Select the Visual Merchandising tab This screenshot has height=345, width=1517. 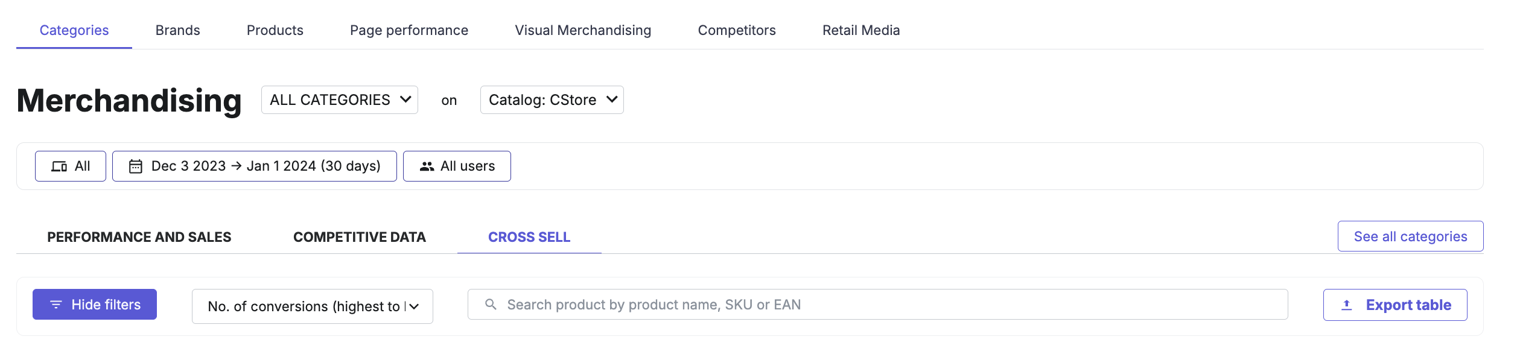(583, 30)
